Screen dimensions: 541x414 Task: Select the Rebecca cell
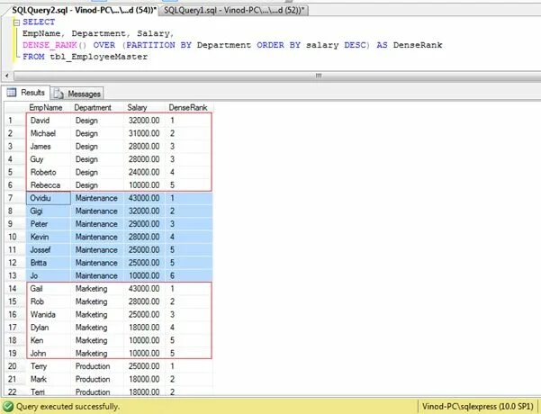[49, 184]
